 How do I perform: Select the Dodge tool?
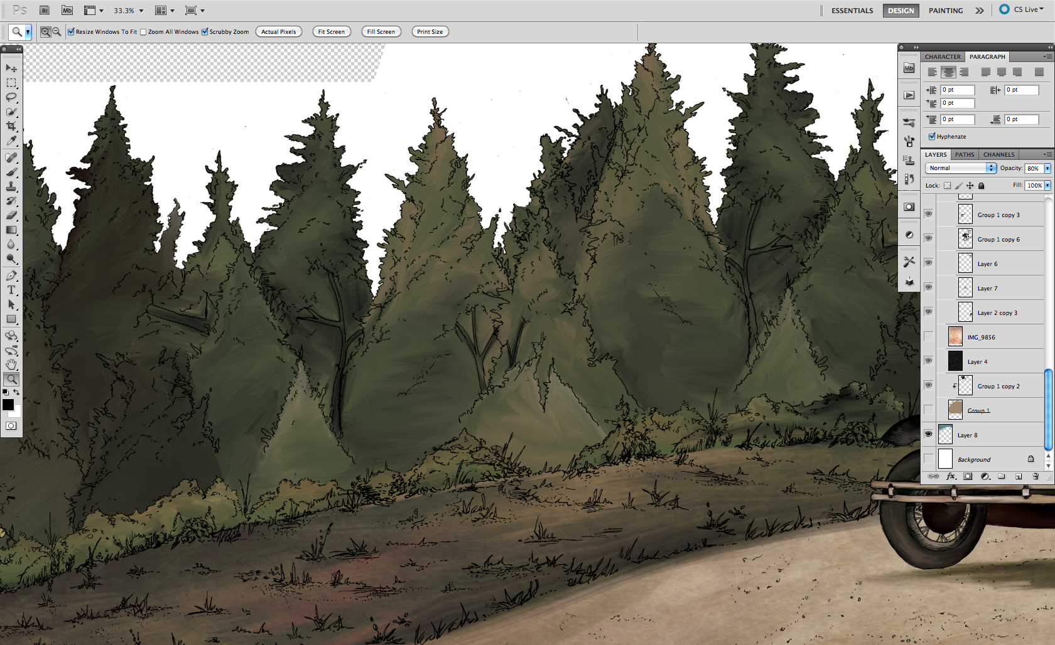pyautogui.click(x=11, y=259)
